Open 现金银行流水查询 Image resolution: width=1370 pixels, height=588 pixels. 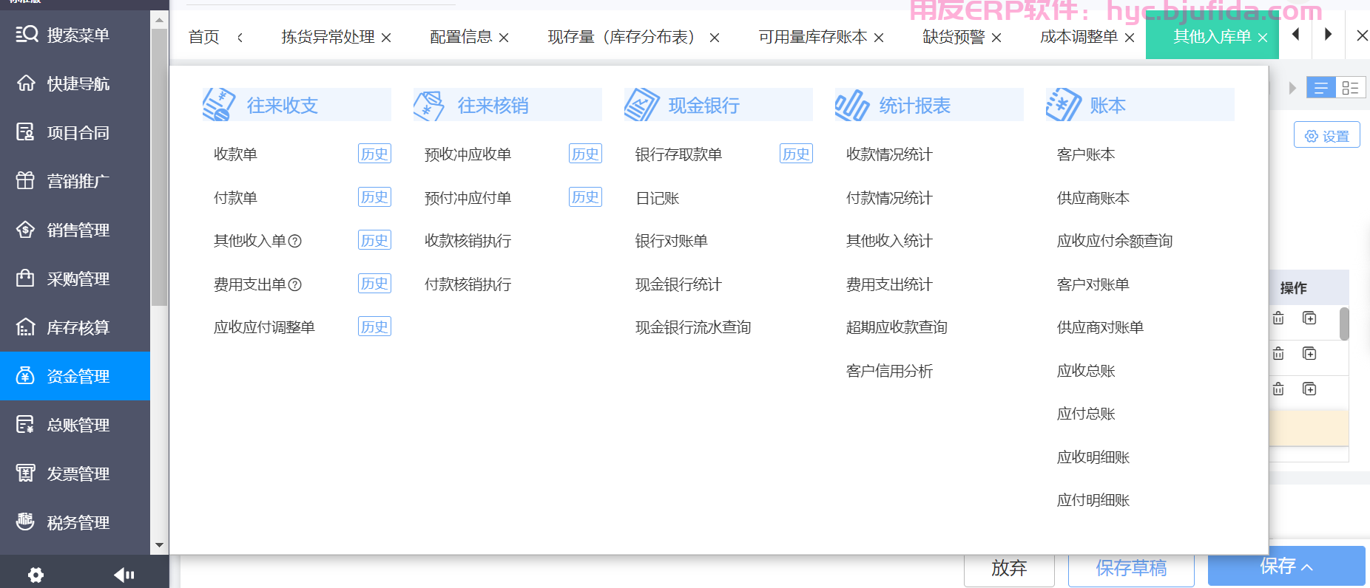pos(693,327)
